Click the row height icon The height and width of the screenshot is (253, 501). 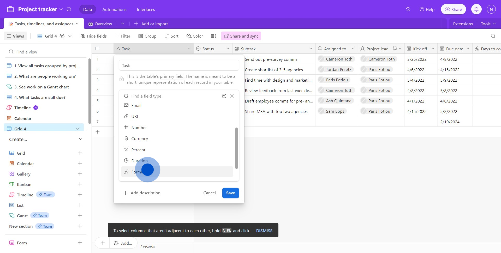(213, 36)
